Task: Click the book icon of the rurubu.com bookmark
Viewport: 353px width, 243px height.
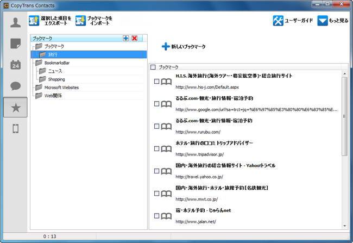Action: click(x=166, y=127)
